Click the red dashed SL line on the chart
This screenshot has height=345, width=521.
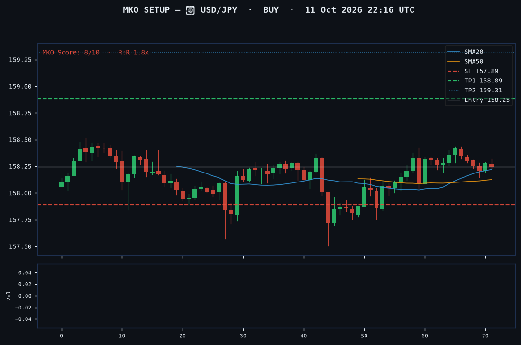[x=276, y=205]
